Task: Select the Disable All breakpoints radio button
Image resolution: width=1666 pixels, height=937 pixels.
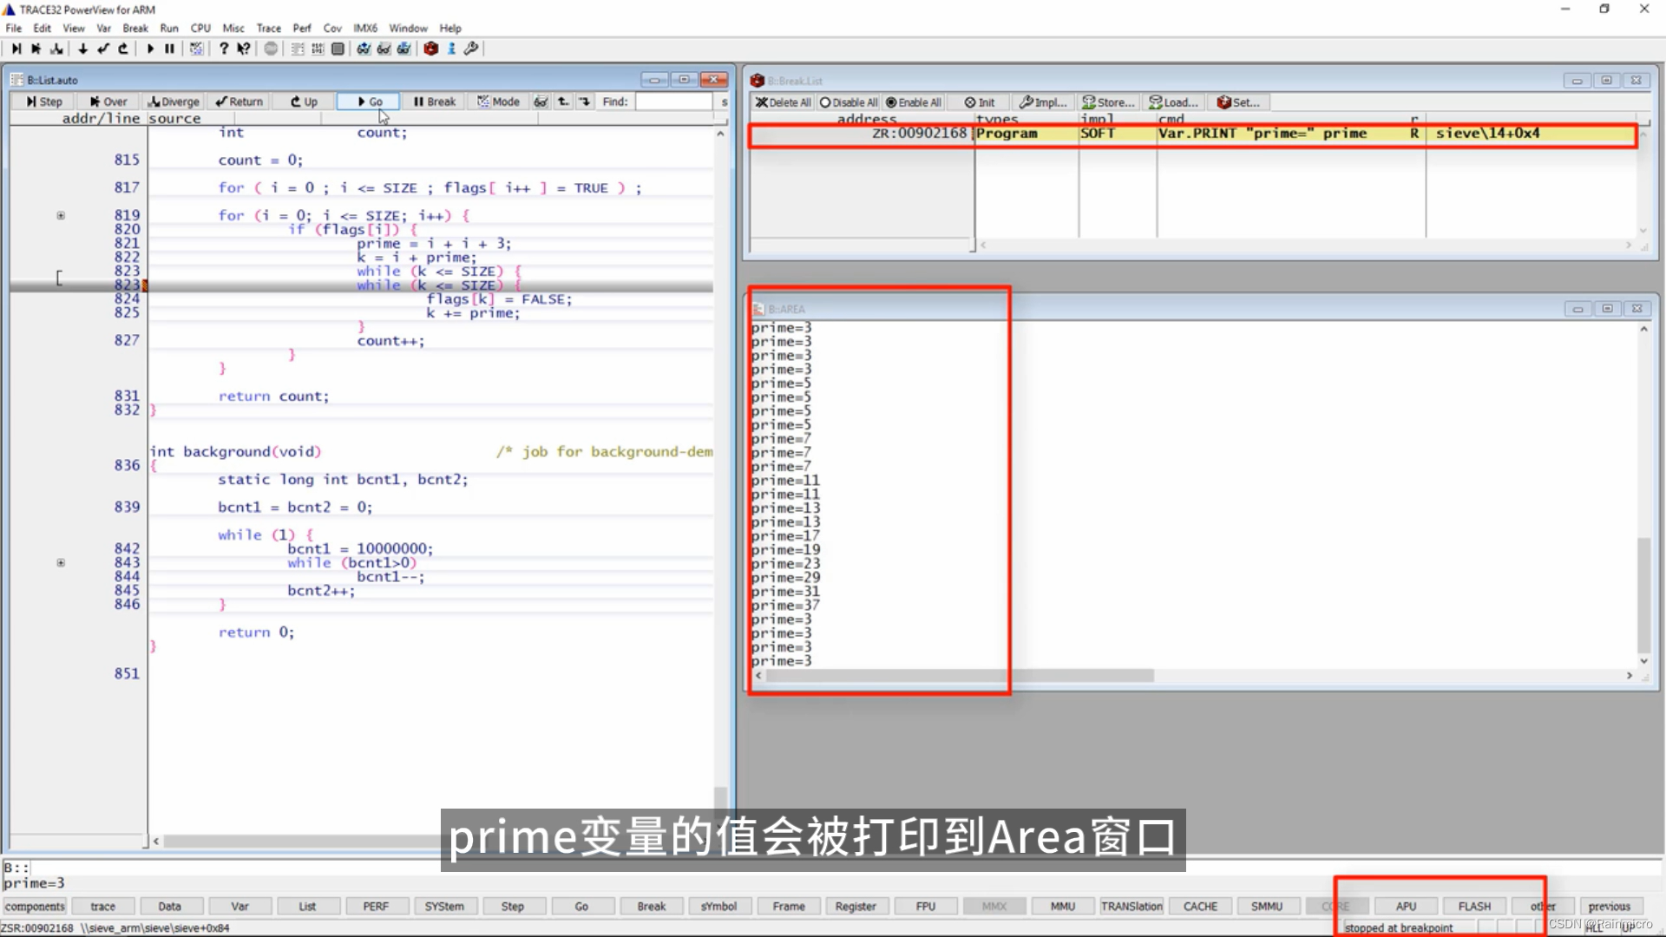Action: 849,102
